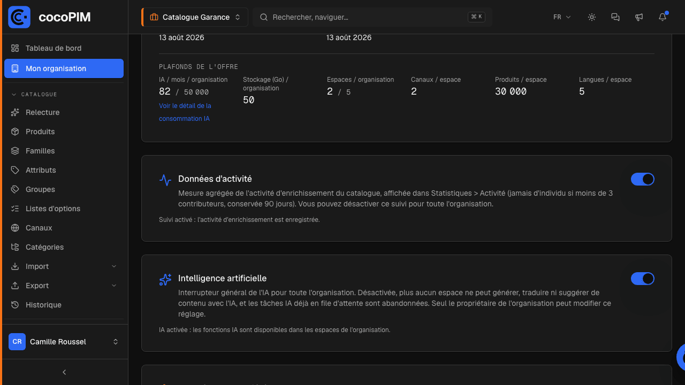Click the CR user avatar
This screenshot has width=685, height=385.
17,342
